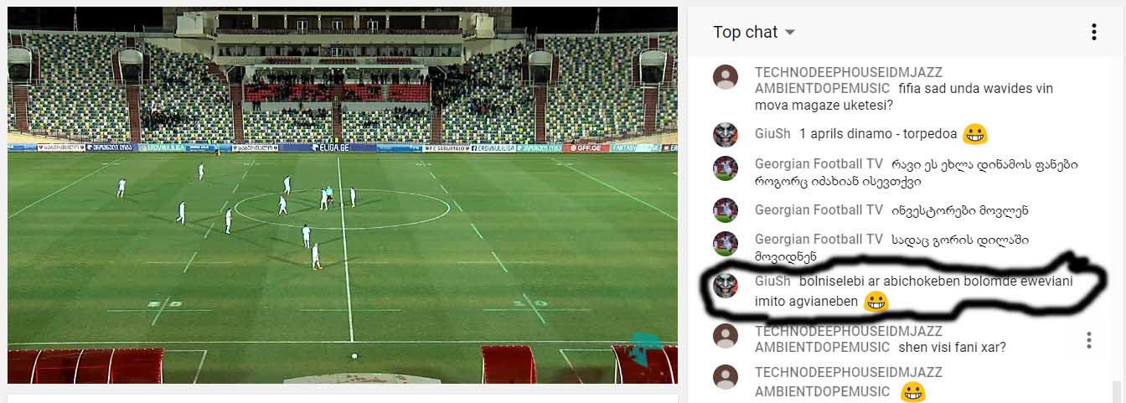
Task: Open options for 'shen visi fani xar?' message
Action: (1088, 339)
